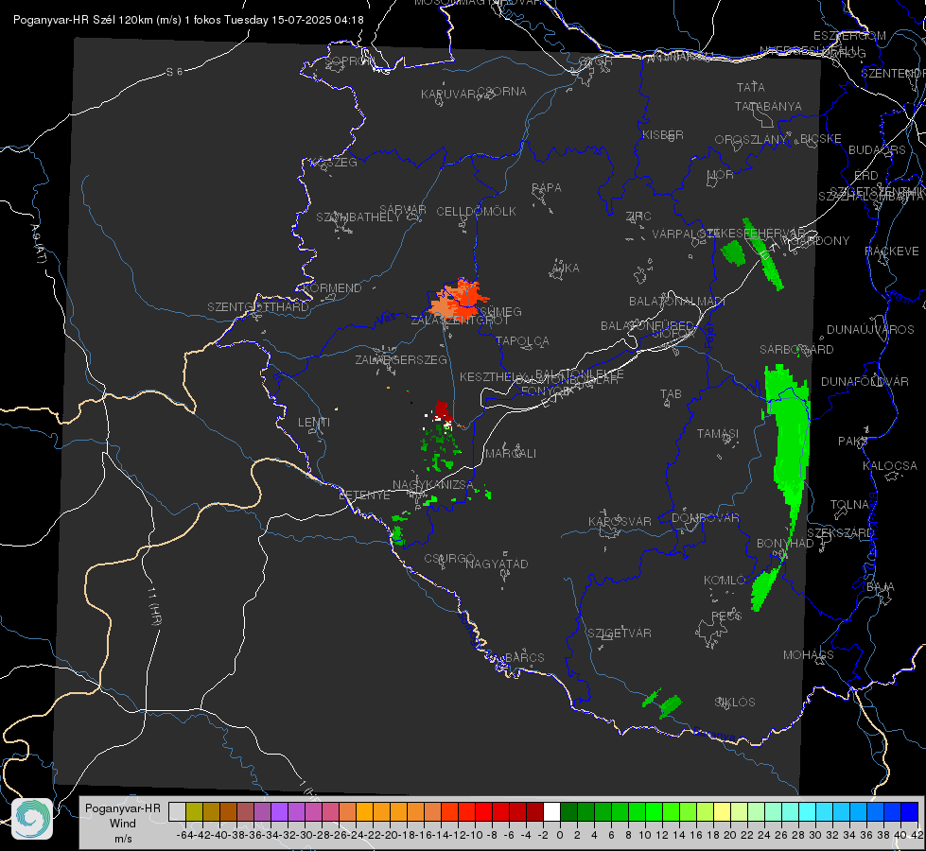Viewport: 926px width, 851px height.
Task: Click the CELLDOMOLK city label
Action: tap(477, 212)
